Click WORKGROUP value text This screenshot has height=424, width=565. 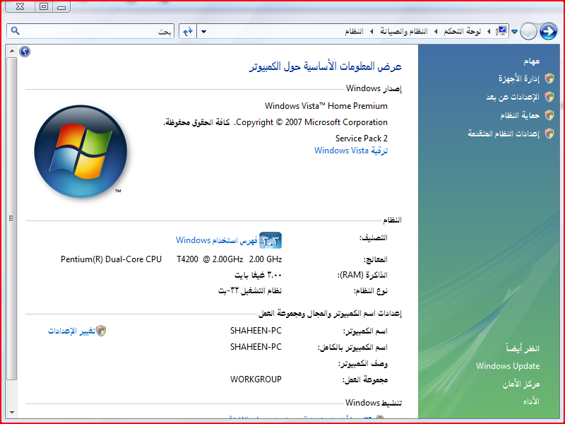(x=256, y=379)
